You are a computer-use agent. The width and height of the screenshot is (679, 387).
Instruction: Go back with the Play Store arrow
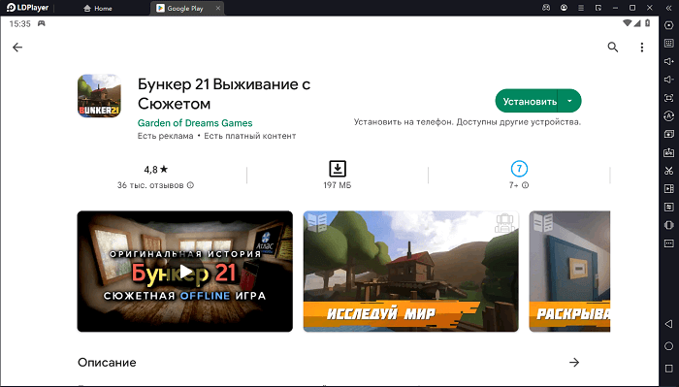17,48
